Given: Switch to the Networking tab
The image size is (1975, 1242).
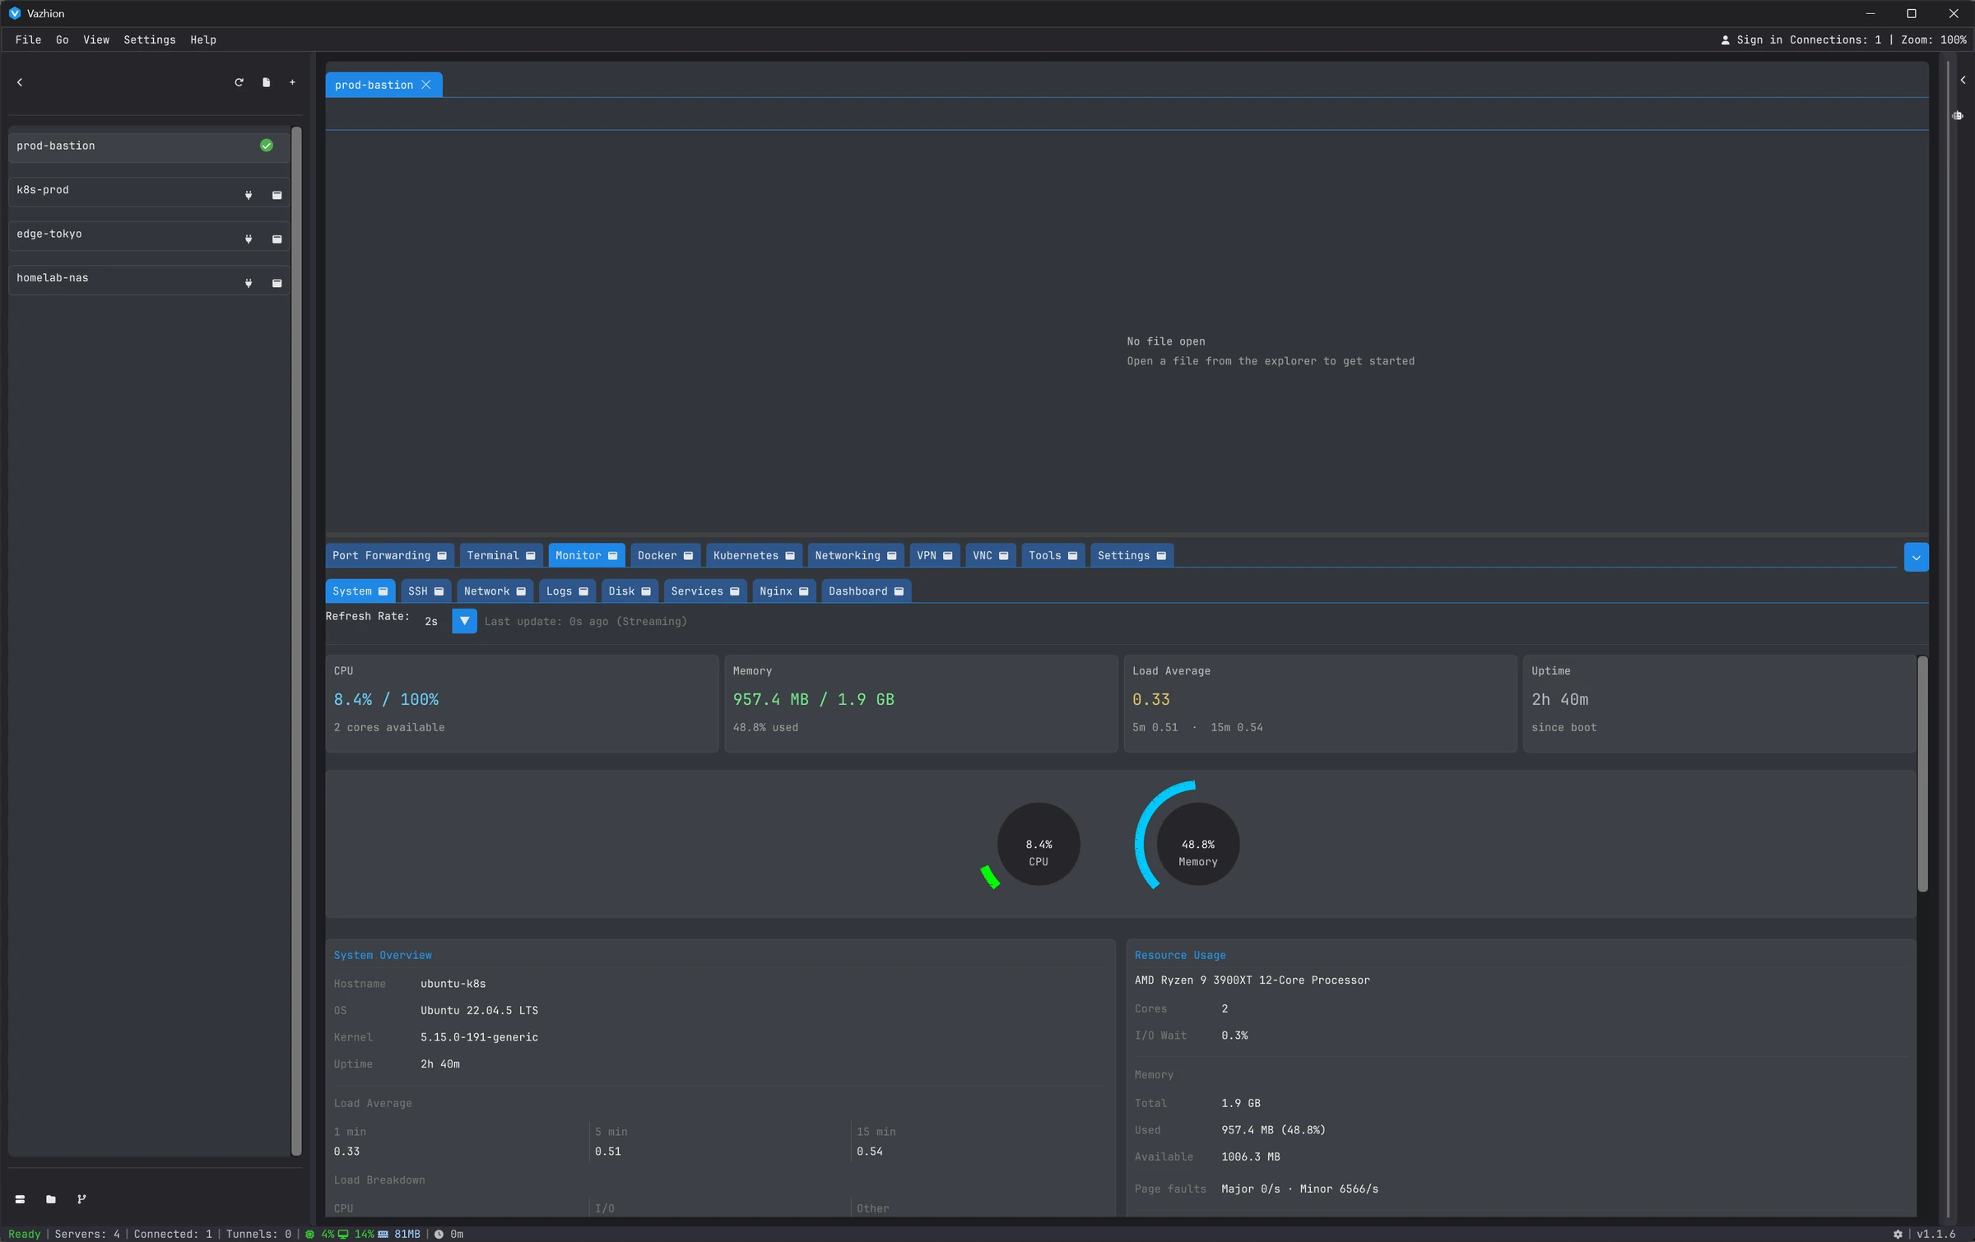Looking at the screenshot, I should 855,556.
